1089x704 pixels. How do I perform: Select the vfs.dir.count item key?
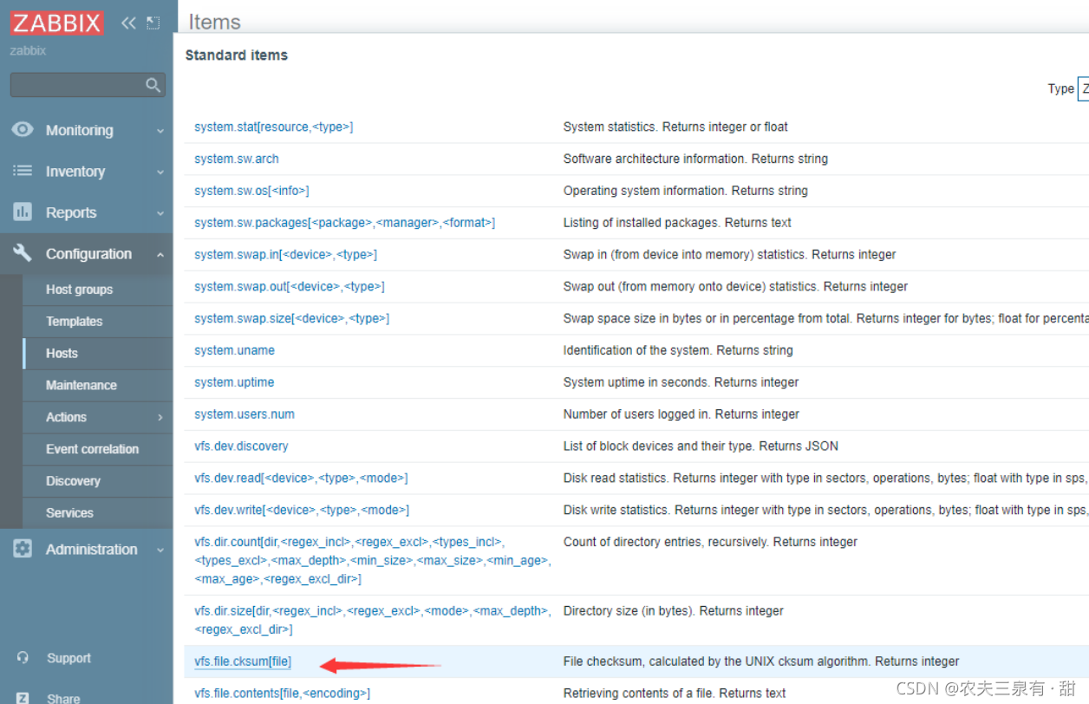point(372,560)
